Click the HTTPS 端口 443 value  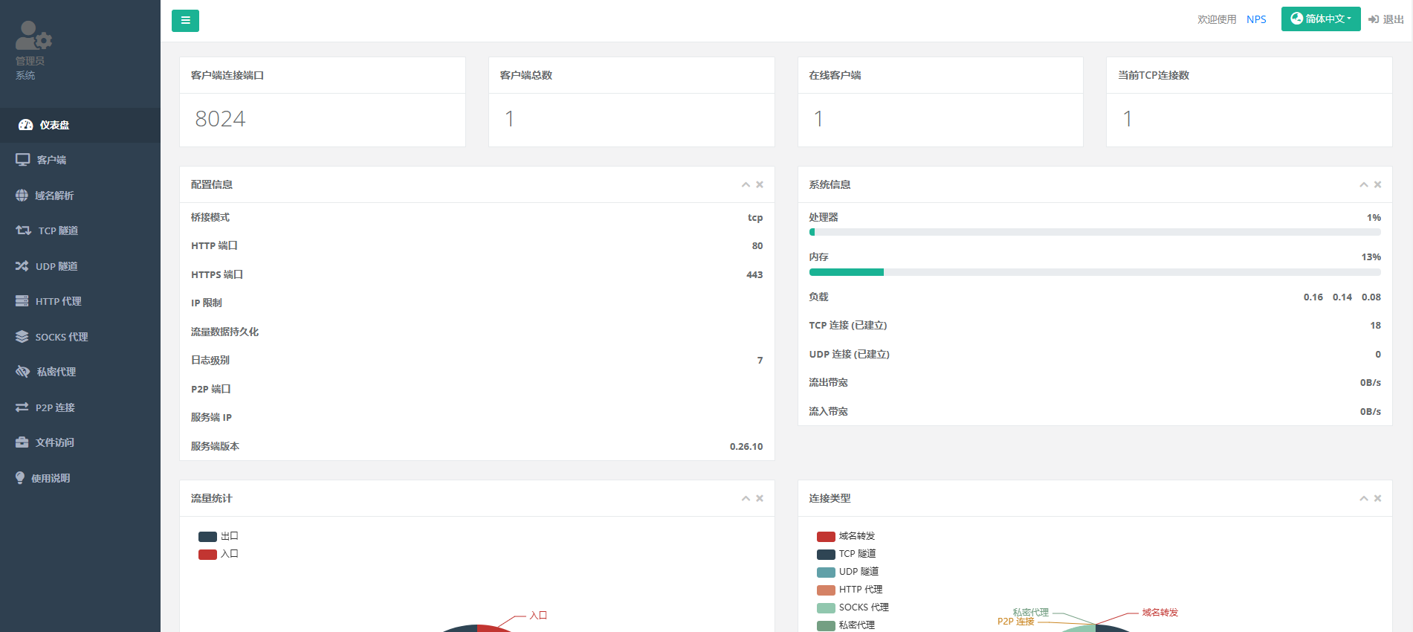point(754,275)
